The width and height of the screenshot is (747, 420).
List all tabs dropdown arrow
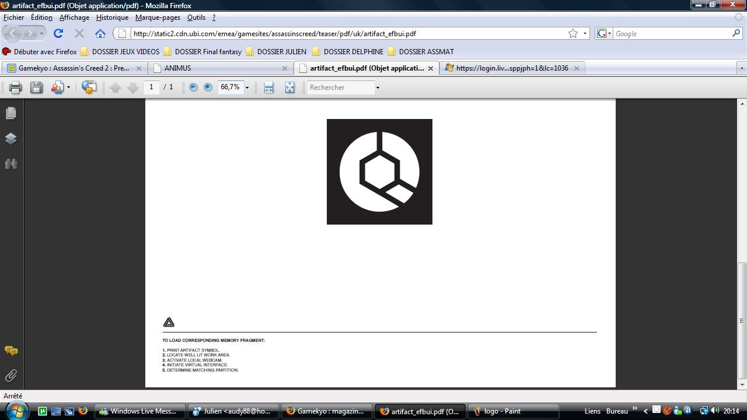click(x=742, y=68)
